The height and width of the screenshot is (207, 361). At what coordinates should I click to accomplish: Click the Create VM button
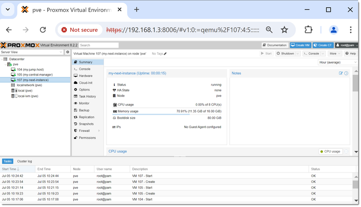300,45
